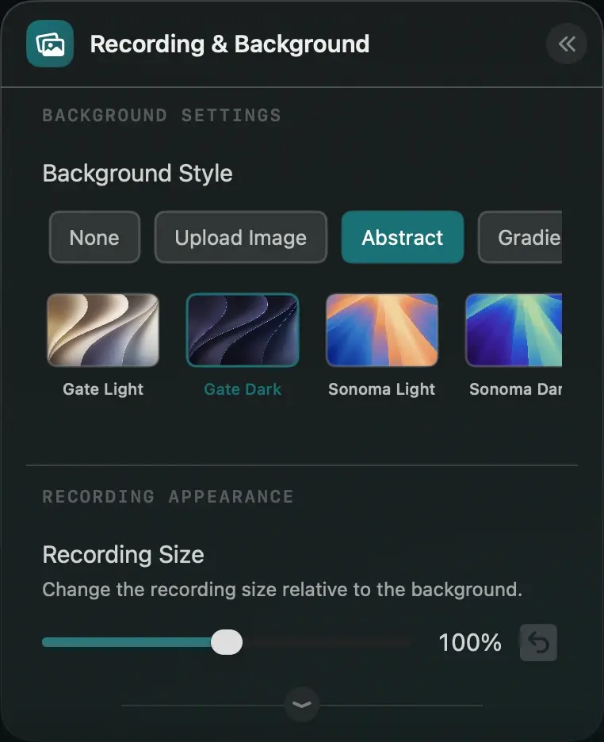Image resolution: width=604 pixels, height=742 pixels.
Task: Click the RECORDING APPEARANCE section label
Action: click(168, 496)
